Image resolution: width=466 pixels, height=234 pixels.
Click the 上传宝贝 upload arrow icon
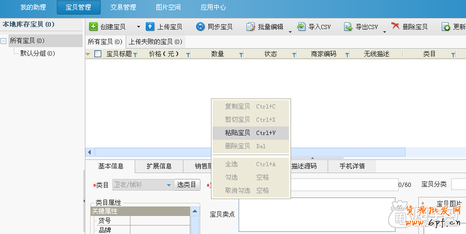[x=150, y=26]
